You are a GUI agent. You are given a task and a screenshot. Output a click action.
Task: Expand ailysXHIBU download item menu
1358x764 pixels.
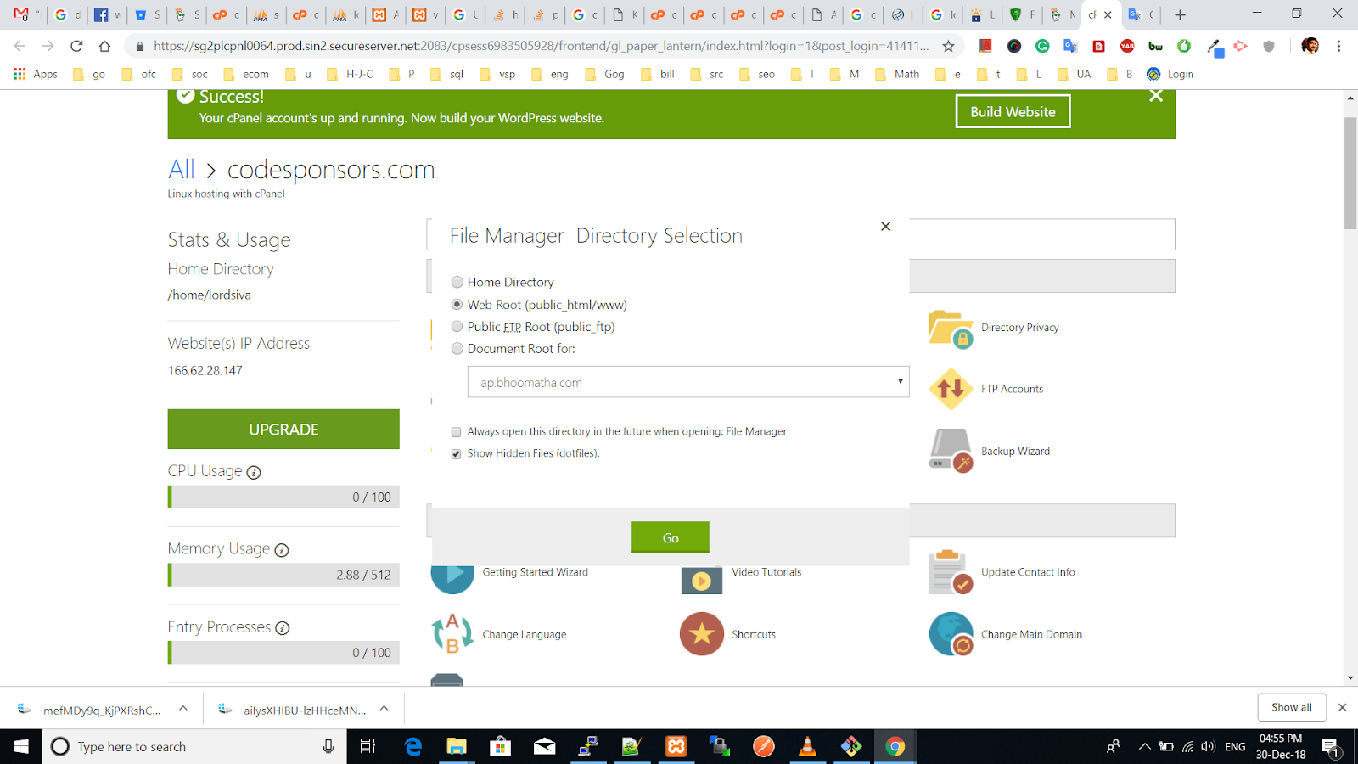[x=384, y=708]
